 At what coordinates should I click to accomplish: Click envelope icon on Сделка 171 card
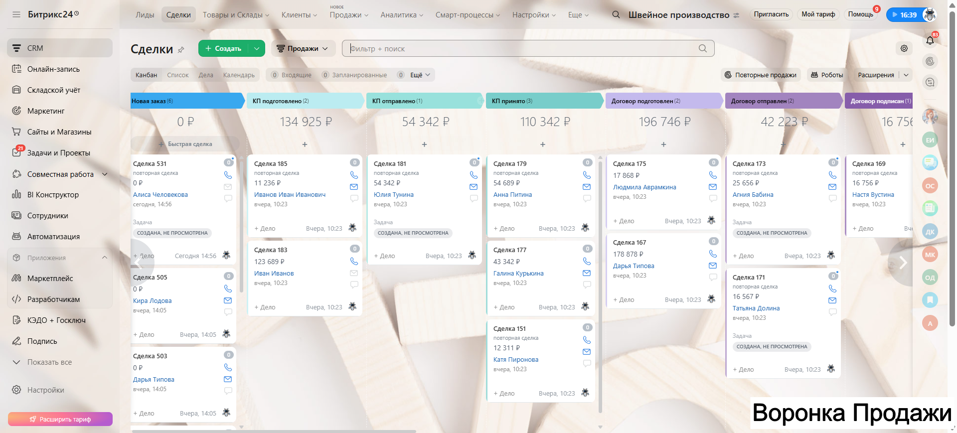[832, 300]
